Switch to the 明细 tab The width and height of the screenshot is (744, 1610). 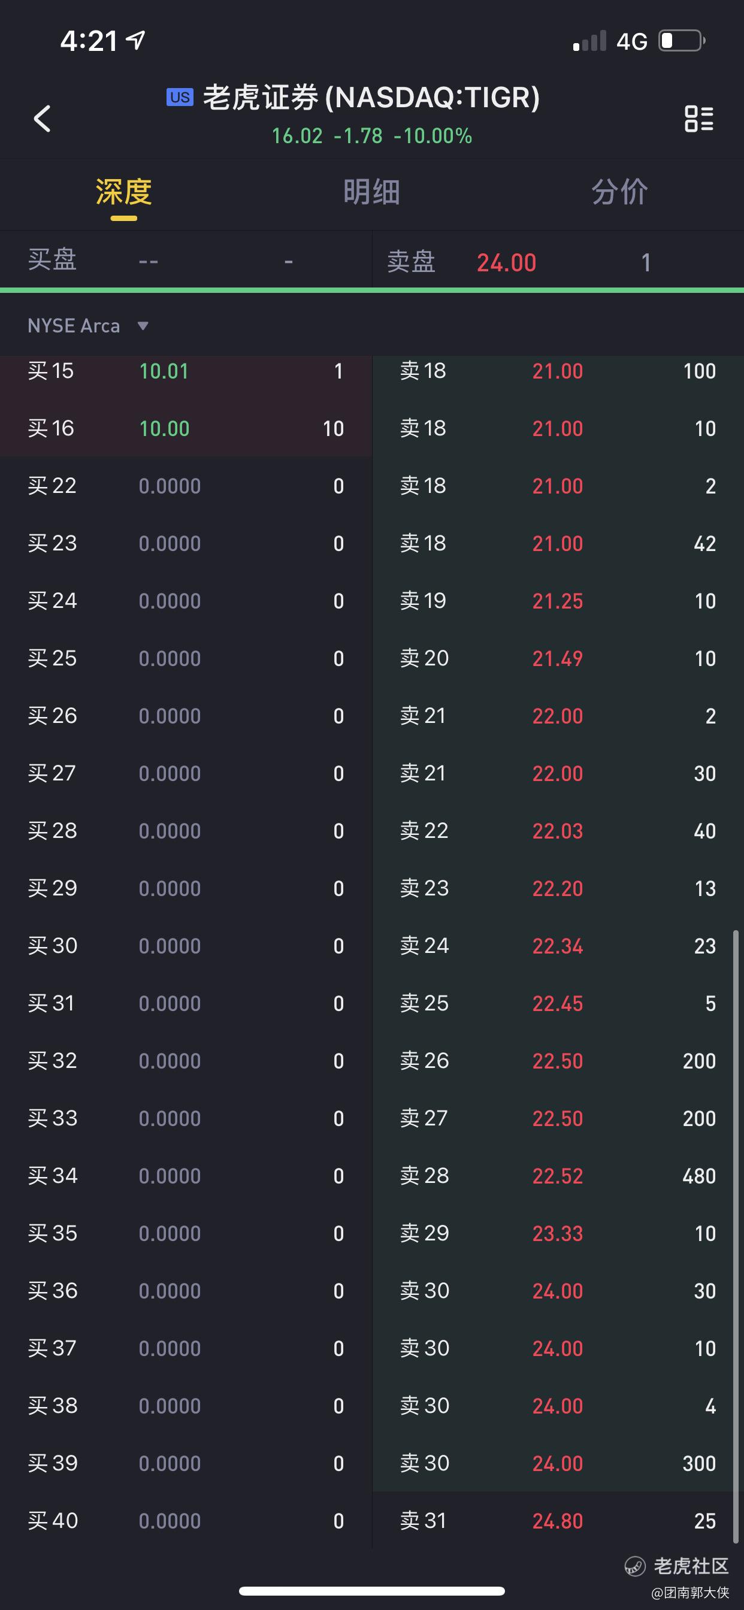click(371, 192)
